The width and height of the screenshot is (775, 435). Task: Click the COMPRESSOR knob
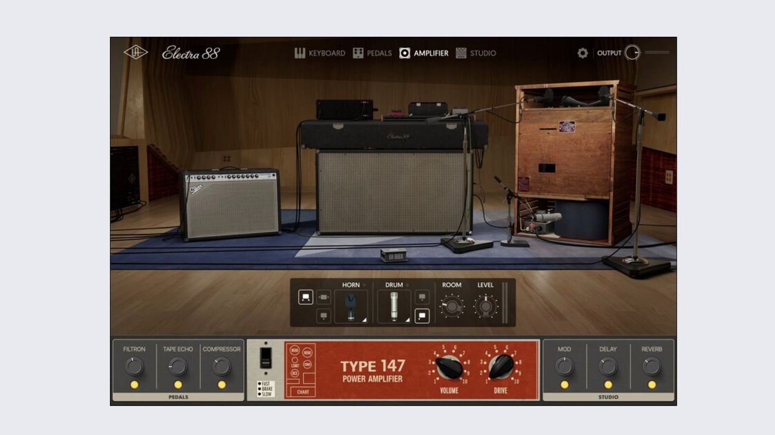[221, 367]
